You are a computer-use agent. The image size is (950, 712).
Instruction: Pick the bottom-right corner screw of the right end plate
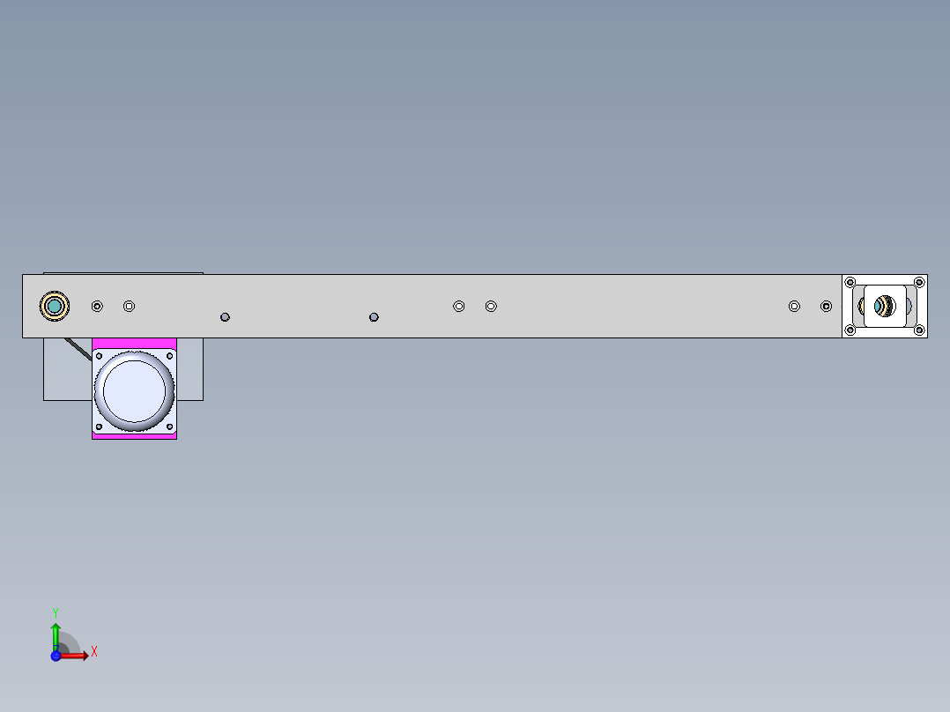pos(919,330)
